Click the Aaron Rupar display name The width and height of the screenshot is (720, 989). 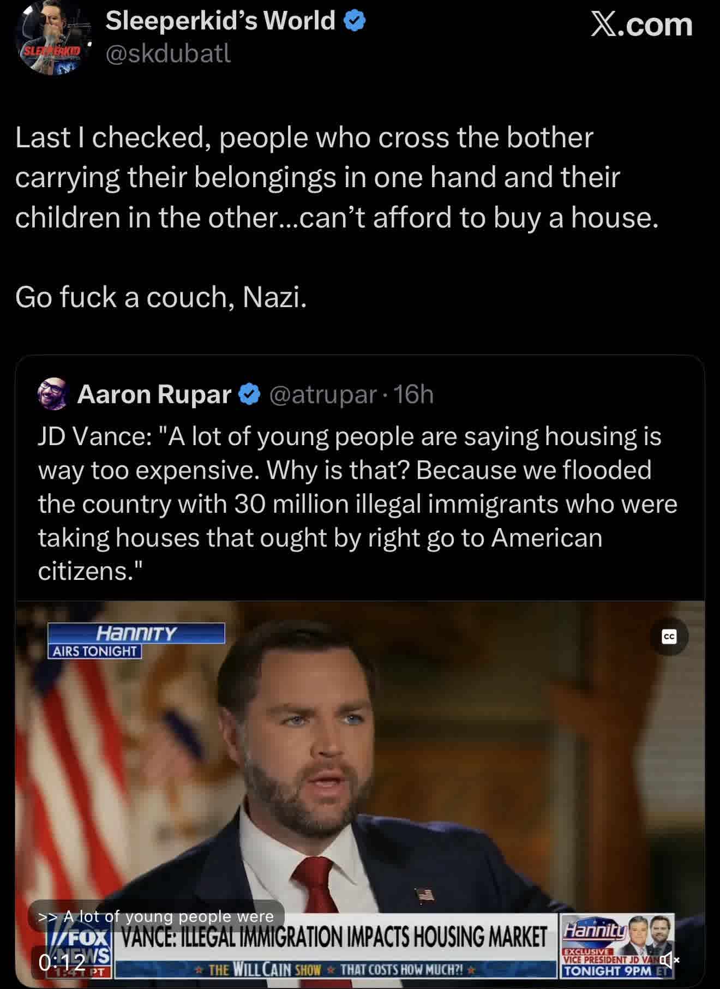pyautogui.click(x=154, y=394)
